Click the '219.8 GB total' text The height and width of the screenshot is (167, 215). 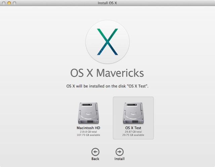point(88,132)
